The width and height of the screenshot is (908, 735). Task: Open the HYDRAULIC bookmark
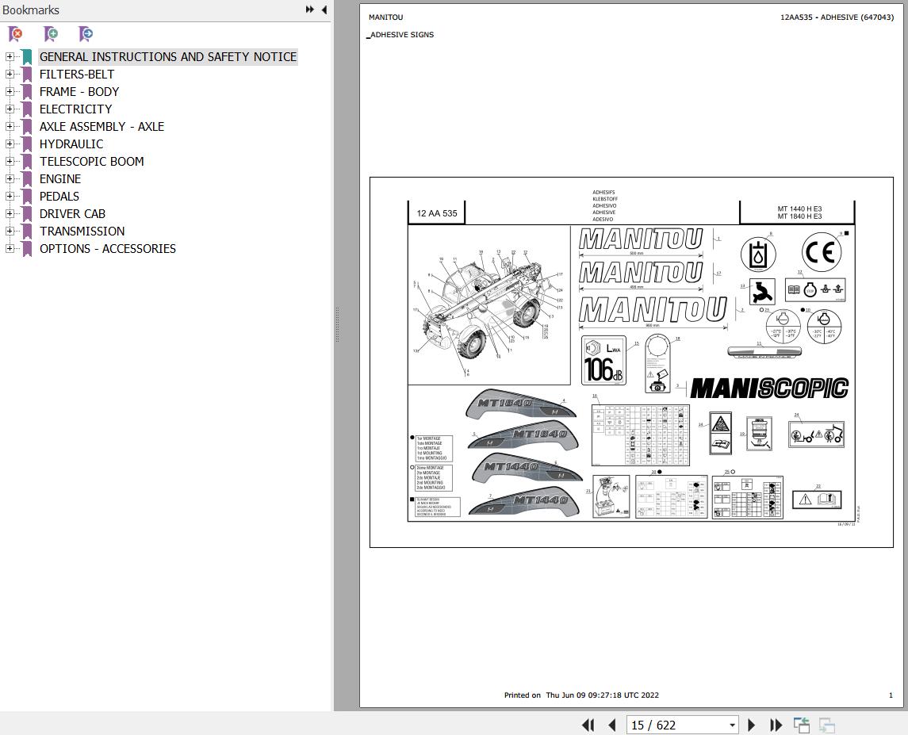click(71, 144)
